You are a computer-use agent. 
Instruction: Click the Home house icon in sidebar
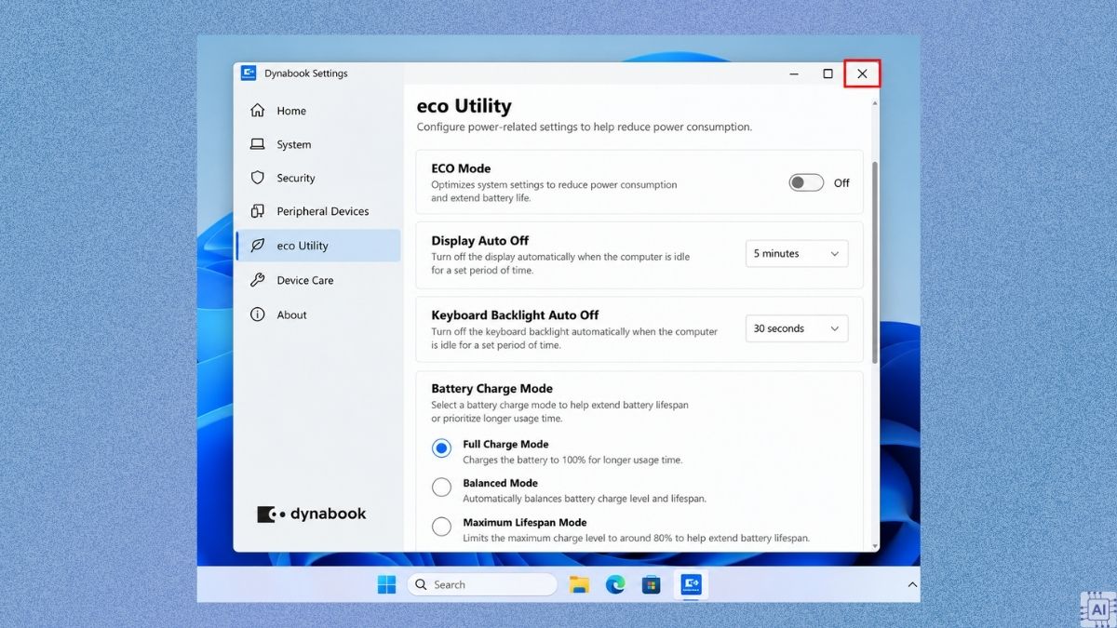point(258,111)
